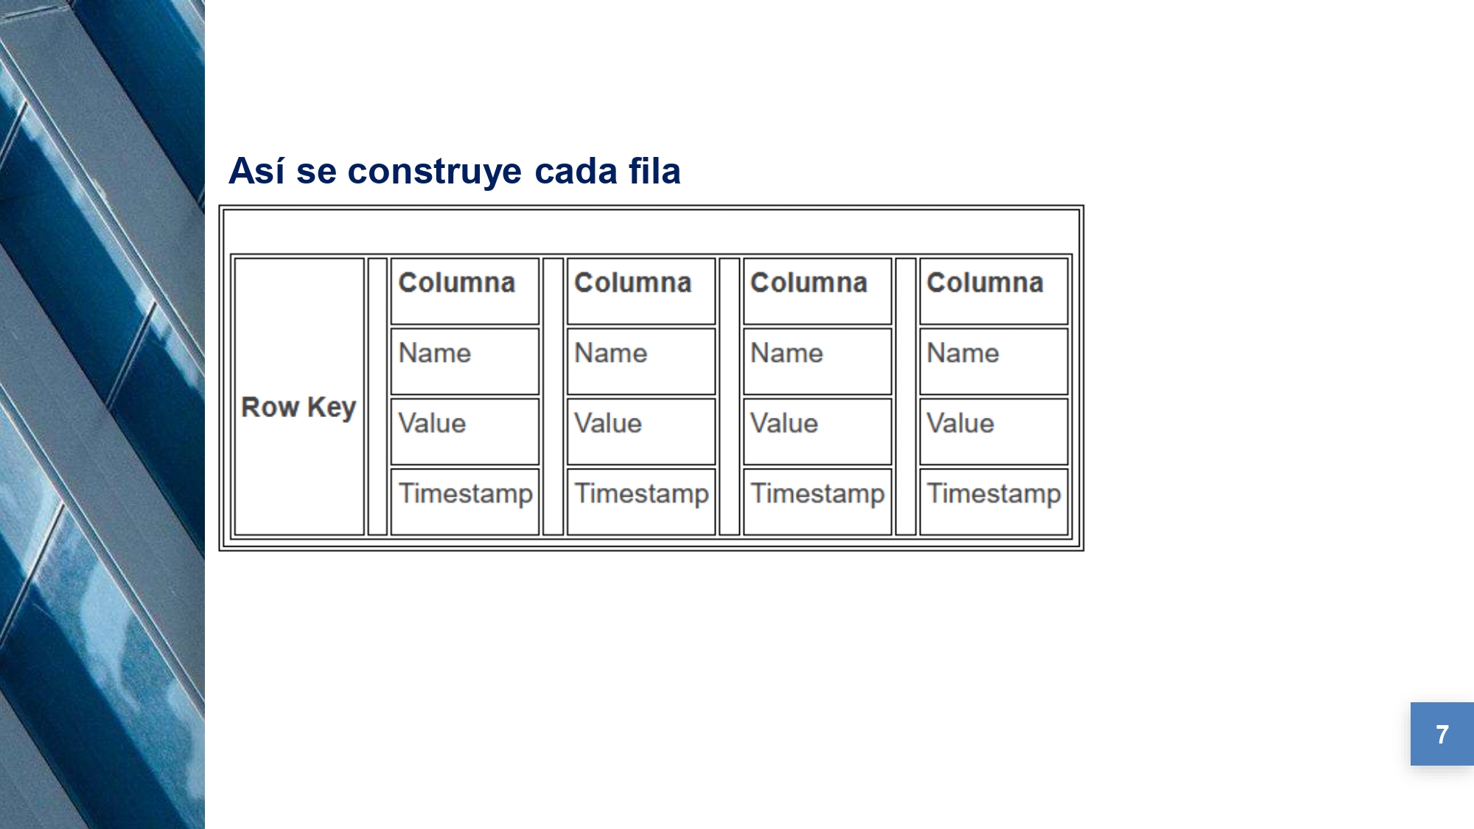Click the first Columna header cell

465,291
